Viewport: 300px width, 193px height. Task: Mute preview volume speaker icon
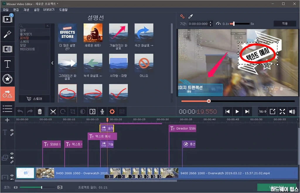click(292, 112)
